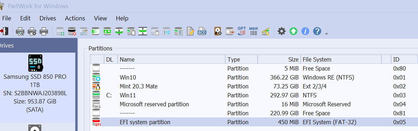Select the EFI system partition row

point(254,122)
